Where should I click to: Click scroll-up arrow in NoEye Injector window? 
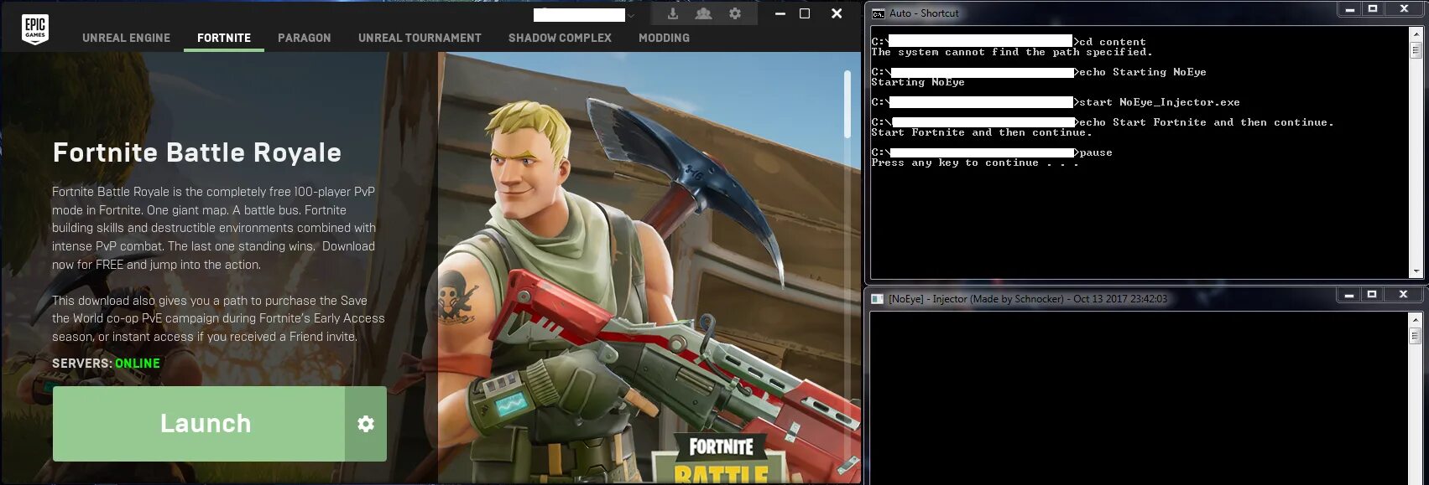[x=1416, y=319]
